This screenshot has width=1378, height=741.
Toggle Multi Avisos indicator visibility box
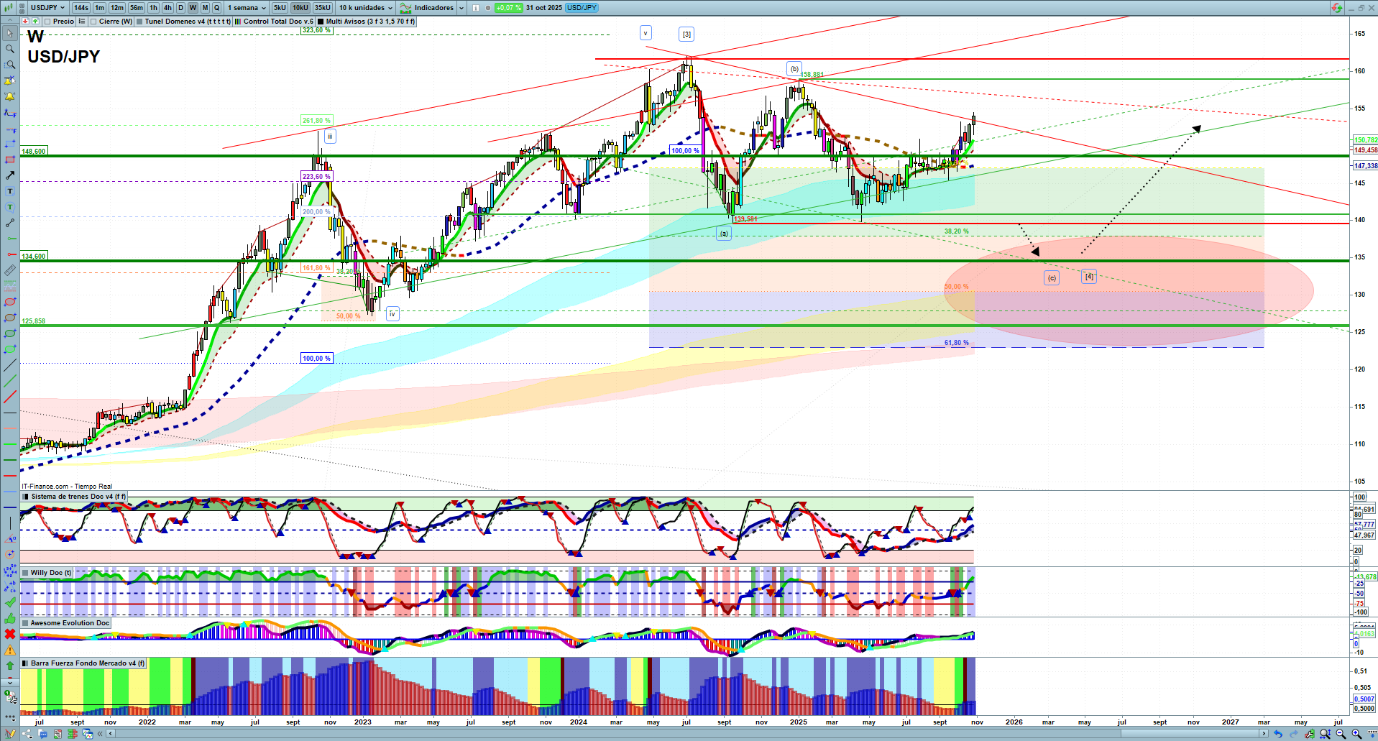pyautogui.click(x=321, y=22)
